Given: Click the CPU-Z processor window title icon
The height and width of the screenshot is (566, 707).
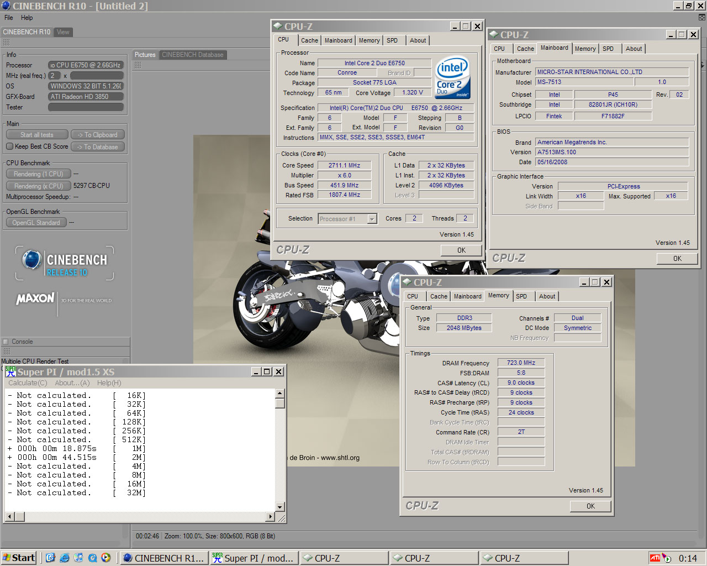Looking at the screenshot, I should (x=278, y=26).
